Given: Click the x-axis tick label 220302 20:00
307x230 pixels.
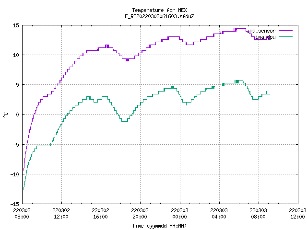Looking at the screenshot, I should (140, 214).
